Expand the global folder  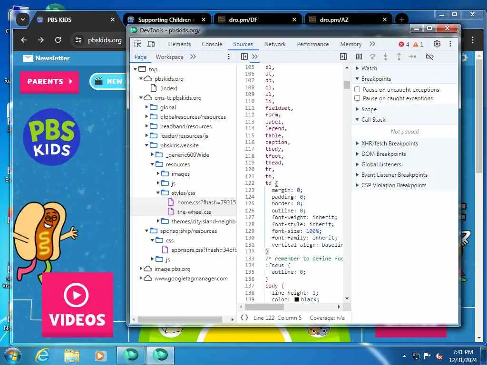coord(147,107)
